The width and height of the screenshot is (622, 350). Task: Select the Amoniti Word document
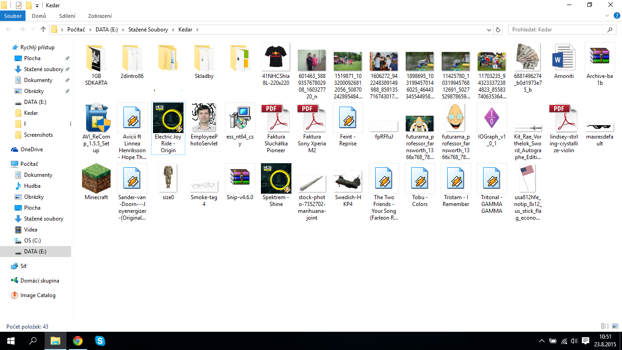pyautogui.click(x=564, y=57)
